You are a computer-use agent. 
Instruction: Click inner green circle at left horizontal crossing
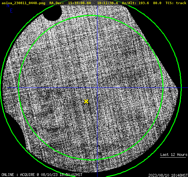(x=19, y=88)
